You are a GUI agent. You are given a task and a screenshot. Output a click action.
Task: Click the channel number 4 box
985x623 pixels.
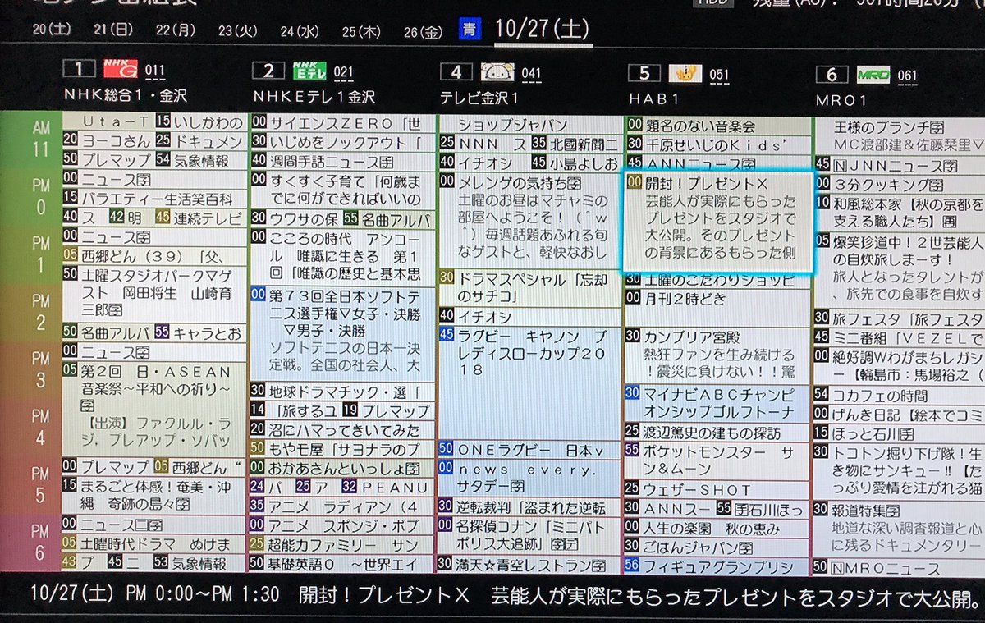coord(456,71)
